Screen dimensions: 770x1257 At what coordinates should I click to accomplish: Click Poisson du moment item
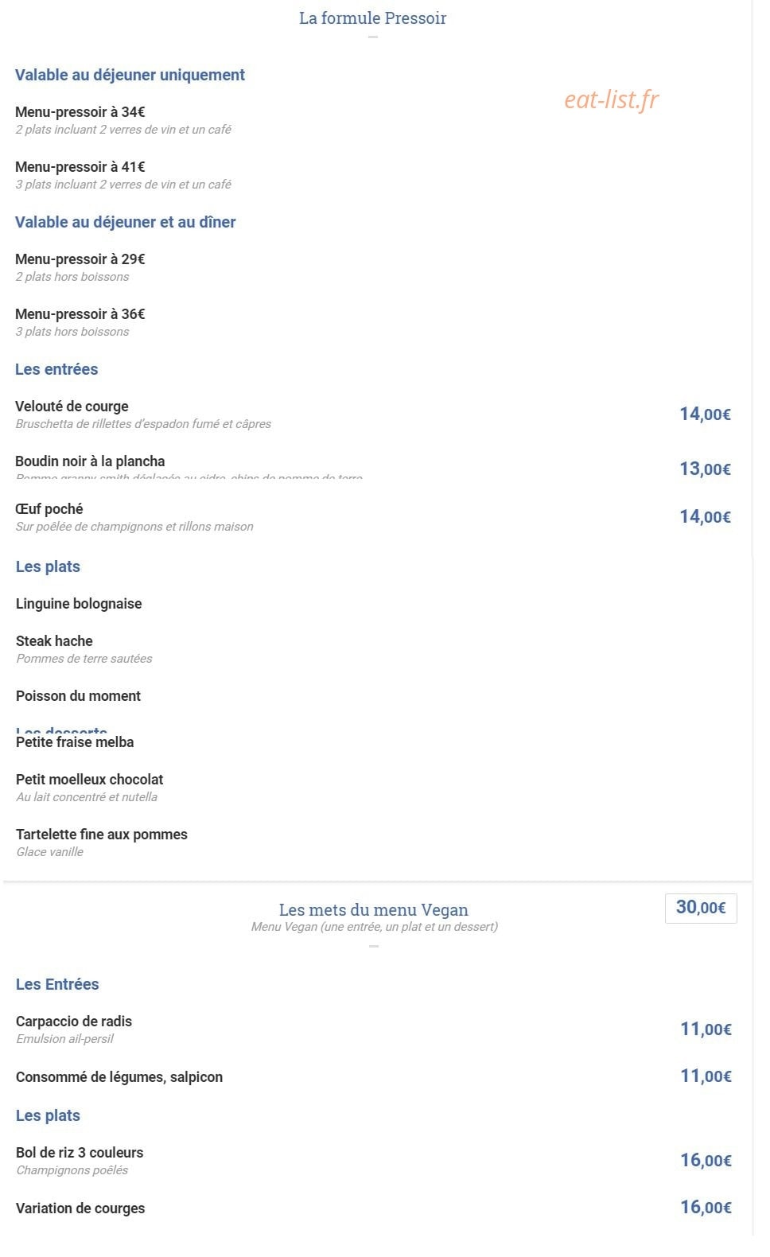(78, 696)
